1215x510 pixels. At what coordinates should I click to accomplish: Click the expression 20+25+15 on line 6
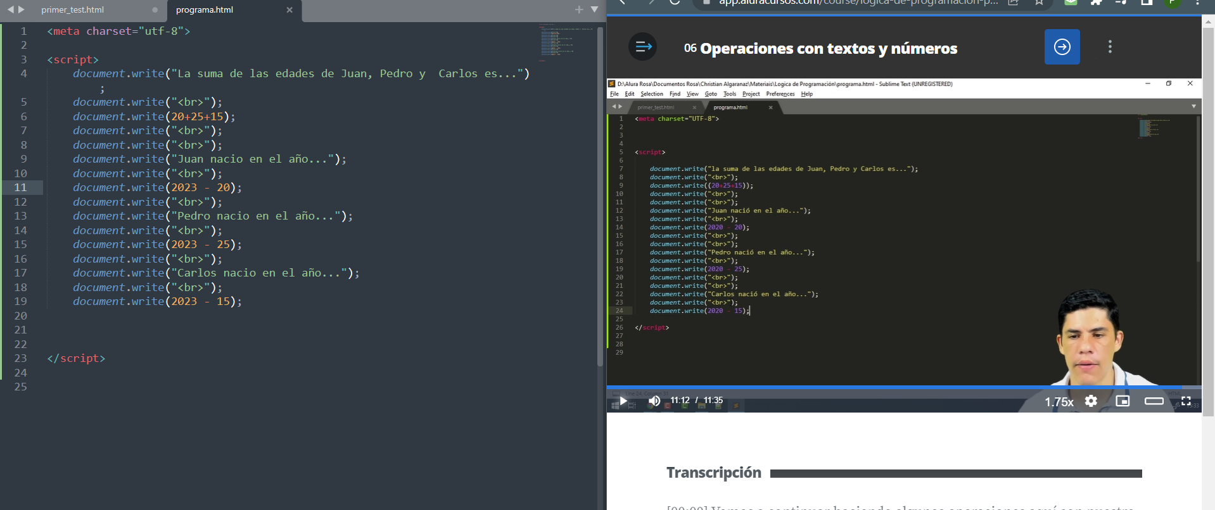click(x=197, y=116)
